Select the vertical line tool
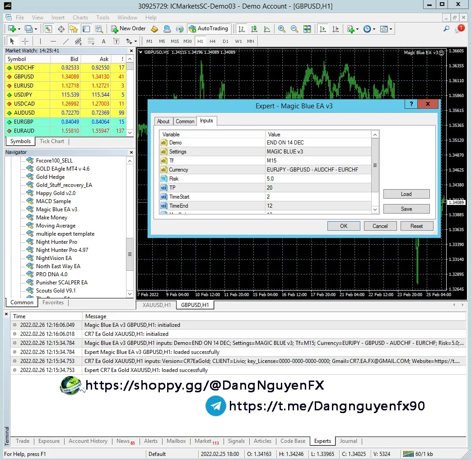 click(40, 41)
